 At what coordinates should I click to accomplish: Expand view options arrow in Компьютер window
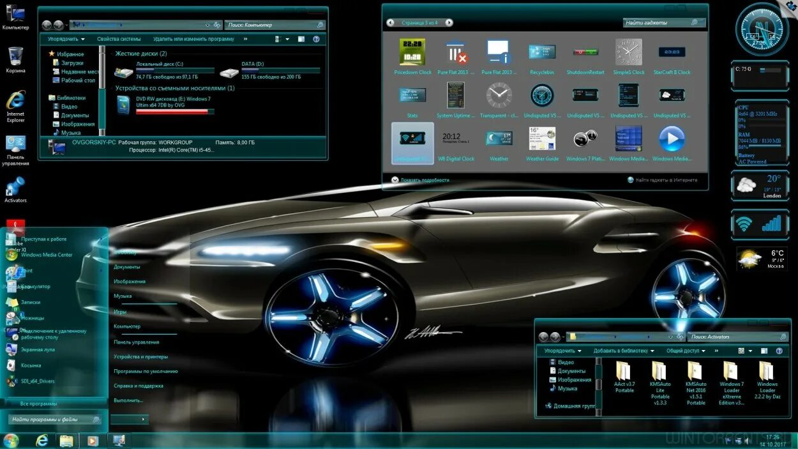(287, 39)
